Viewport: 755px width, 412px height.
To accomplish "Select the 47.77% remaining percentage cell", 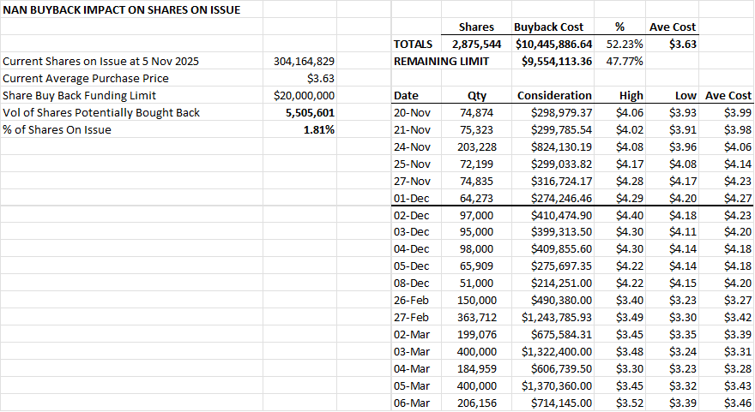I will 625,62.
